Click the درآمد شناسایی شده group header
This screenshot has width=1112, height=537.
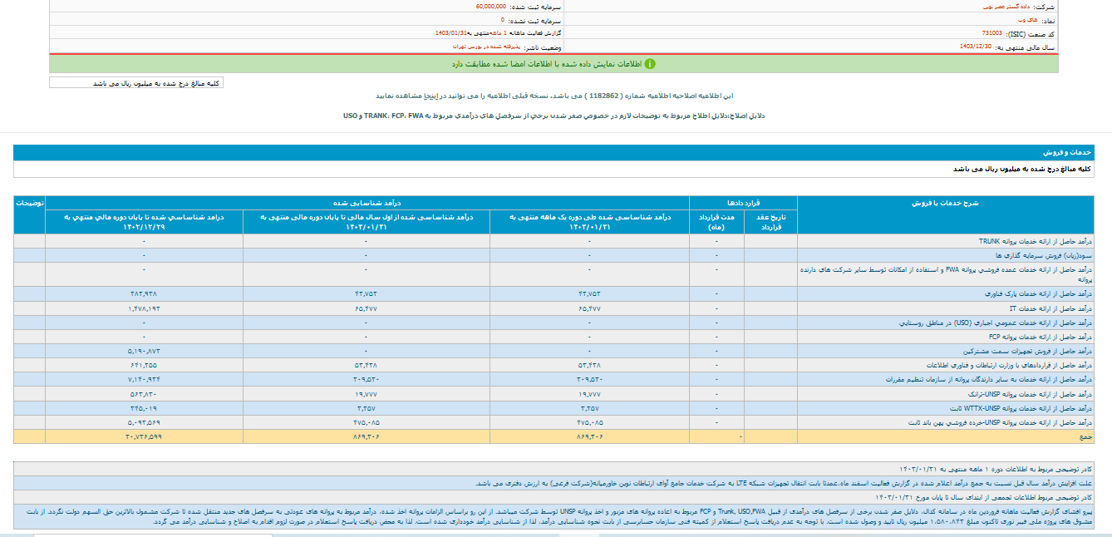(367, 203)
